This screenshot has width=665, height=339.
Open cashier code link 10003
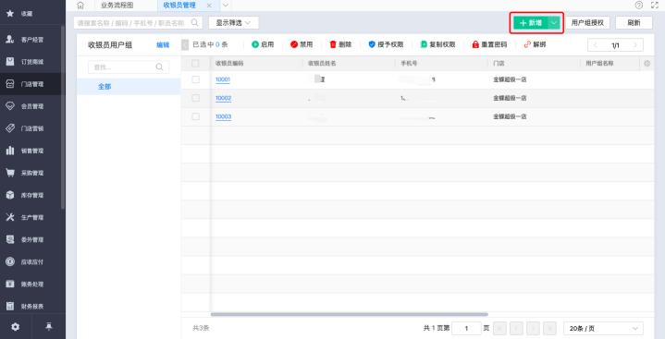tap(223, 116)
